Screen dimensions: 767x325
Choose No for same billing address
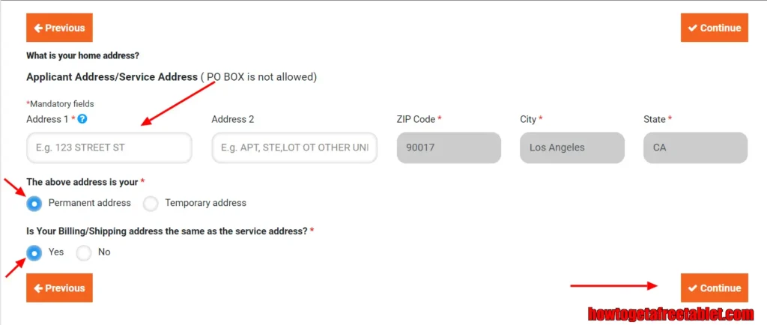(84, 252)
